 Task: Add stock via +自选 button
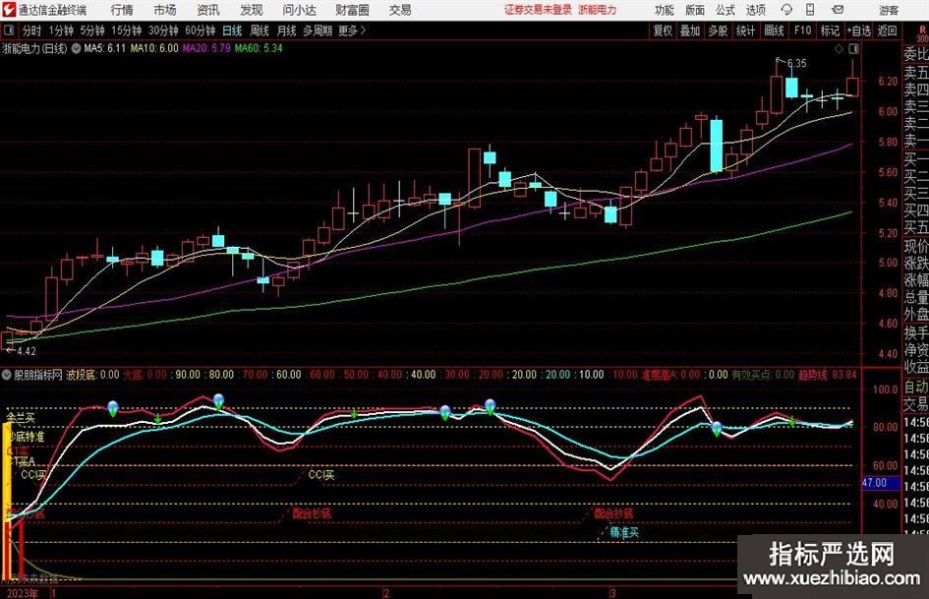tap(858, 30)
